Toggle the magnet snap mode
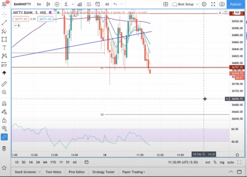Screen dimensions: 247x177 click(x=4, y=104)
